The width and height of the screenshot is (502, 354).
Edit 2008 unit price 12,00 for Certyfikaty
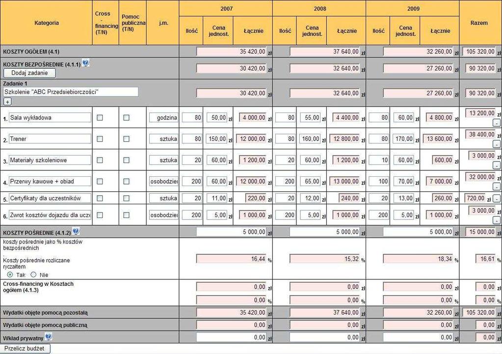pos(310,198)
